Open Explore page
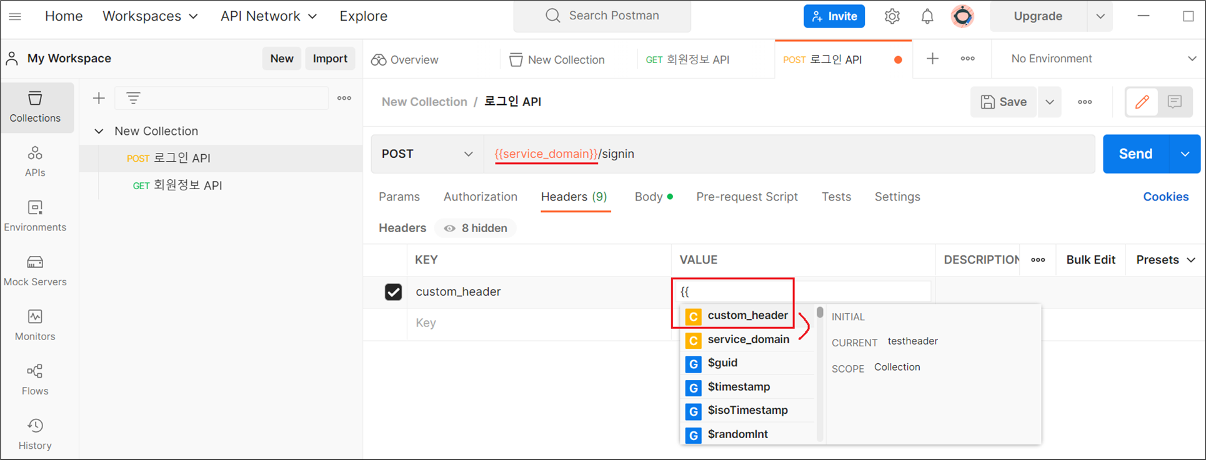The image size is (1206, 460). pos(364,16)
